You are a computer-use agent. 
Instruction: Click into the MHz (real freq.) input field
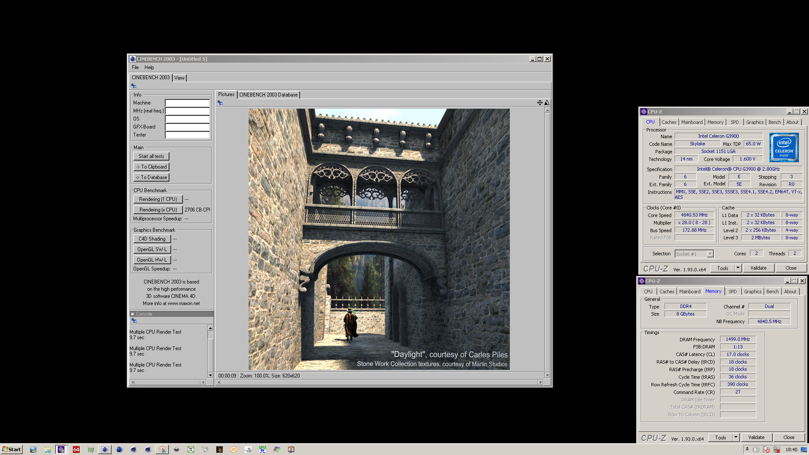click(x=187, y=111)
